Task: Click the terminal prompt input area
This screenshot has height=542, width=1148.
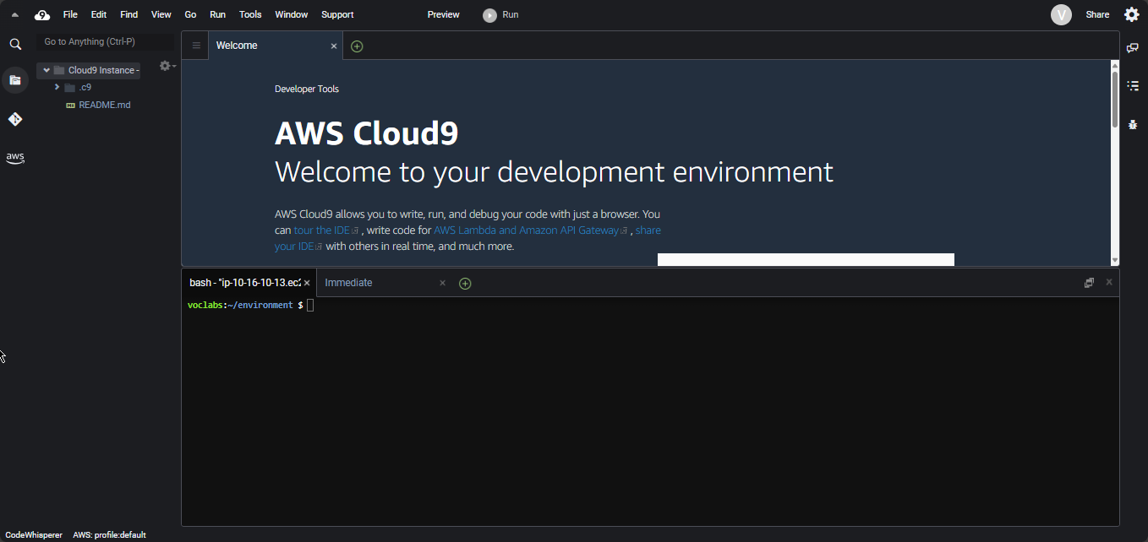Action: [310, 305]
